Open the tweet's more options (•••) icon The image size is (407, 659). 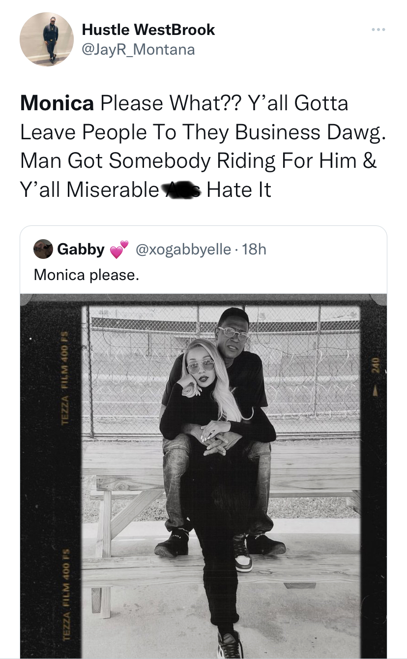[378, 30]
